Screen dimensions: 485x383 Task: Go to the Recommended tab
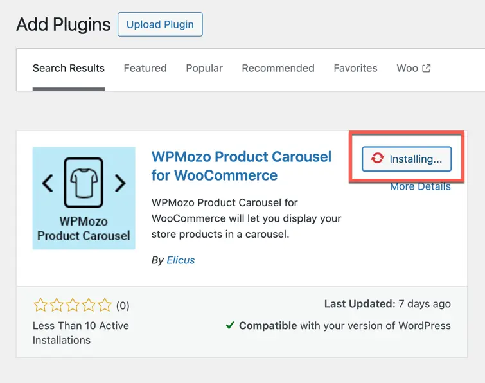tap(278, 68)
